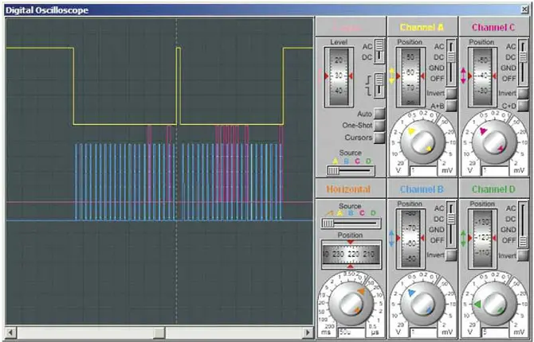
Task: Toggle Invert for Channel D
Action: click(x=524, y=255)
